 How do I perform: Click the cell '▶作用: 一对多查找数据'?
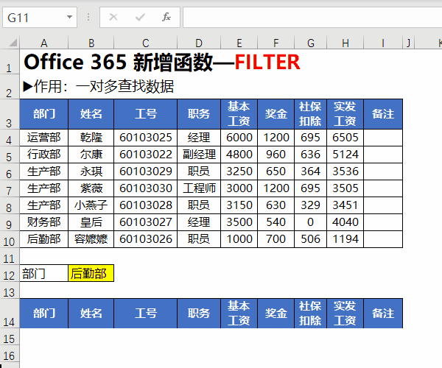tap(99, 86)
